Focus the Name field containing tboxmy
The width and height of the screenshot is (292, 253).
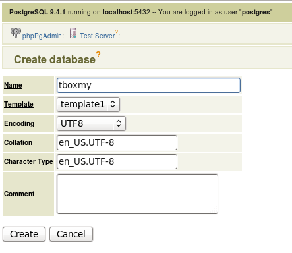tap(148, 85)
